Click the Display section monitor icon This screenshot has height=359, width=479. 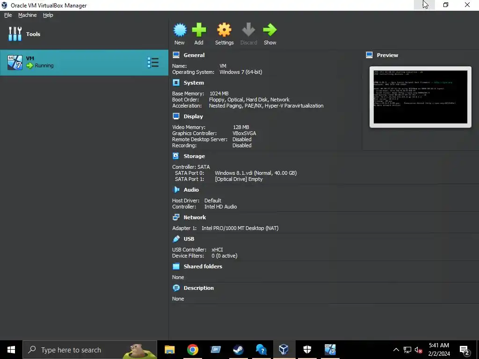(x=176, y=116)
